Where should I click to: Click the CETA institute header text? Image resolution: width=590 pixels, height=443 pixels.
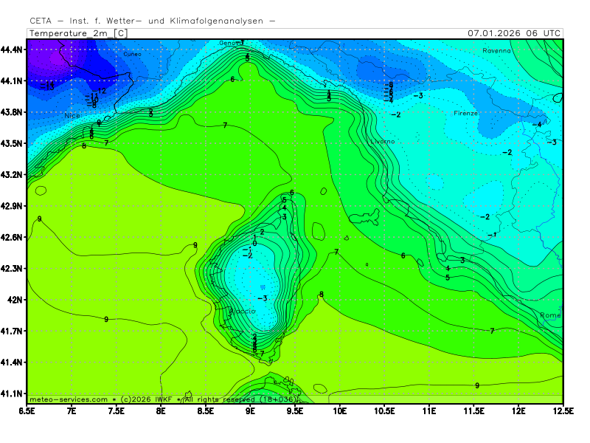click(x=152, y=21)
